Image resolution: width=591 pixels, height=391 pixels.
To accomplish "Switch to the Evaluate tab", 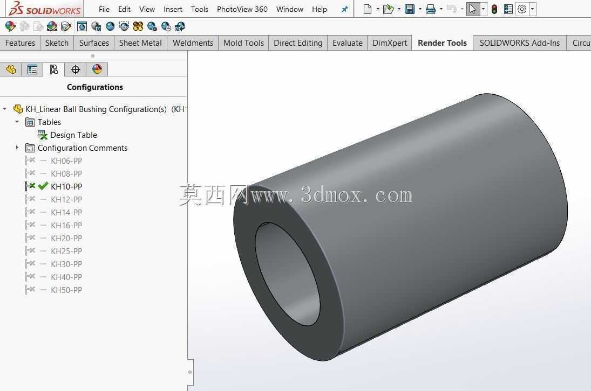I will pyautogui.click(x=348, y=43).
